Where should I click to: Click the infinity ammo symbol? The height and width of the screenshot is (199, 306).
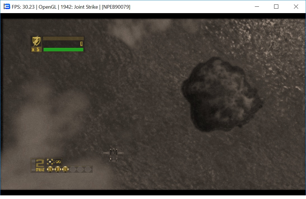pos(58,162)
